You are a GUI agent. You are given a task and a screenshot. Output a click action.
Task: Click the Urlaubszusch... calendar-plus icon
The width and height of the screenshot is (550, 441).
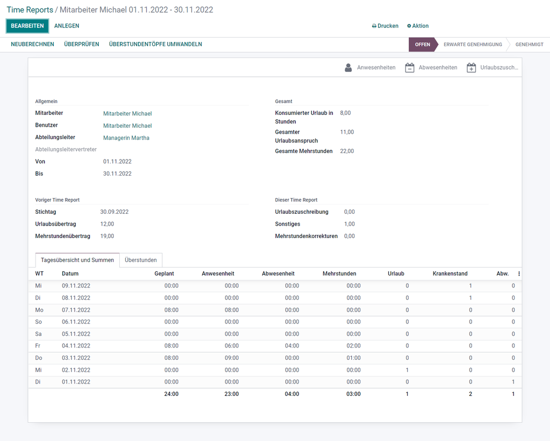(x=471, y=67)
